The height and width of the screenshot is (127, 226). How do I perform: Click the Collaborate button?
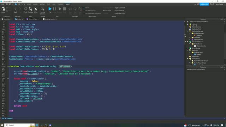pos(204,4)
